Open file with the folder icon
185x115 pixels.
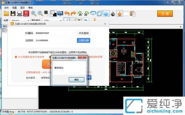coord(6,13)
